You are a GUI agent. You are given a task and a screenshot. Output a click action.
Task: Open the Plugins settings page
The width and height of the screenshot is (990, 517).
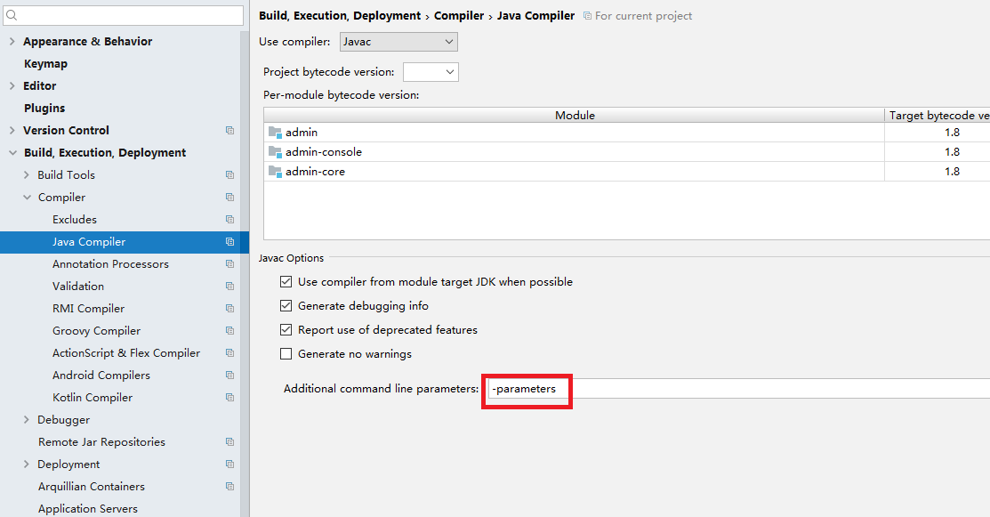(44, 109)
